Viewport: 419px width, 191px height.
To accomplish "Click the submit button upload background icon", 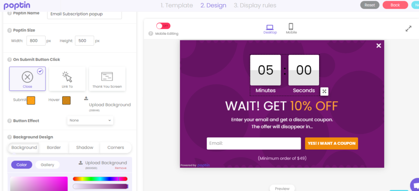I will point(86,98).
